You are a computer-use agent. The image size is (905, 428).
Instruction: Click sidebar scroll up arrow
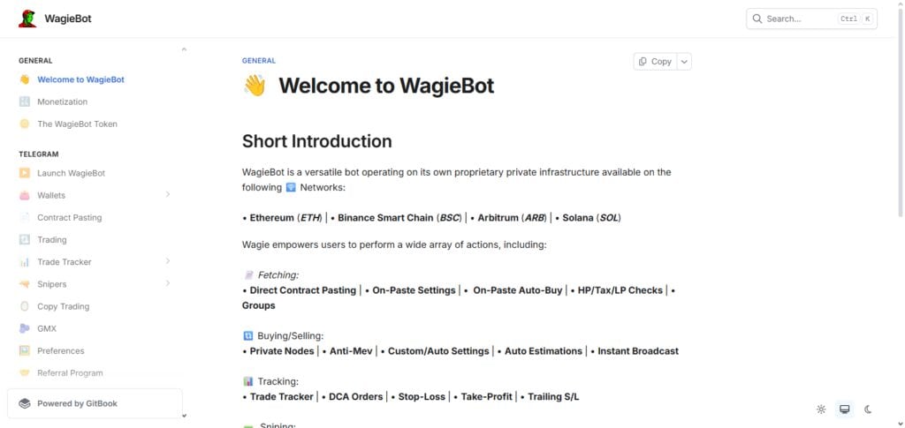(x=184, y=49)
